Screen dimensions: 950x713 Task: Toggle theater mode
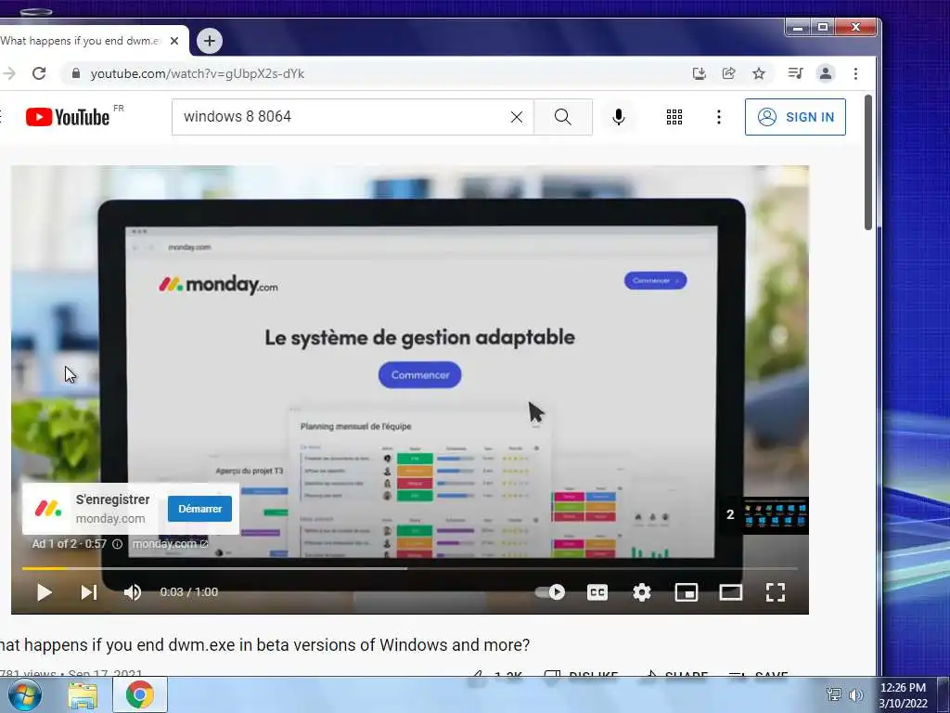(731, 592)
